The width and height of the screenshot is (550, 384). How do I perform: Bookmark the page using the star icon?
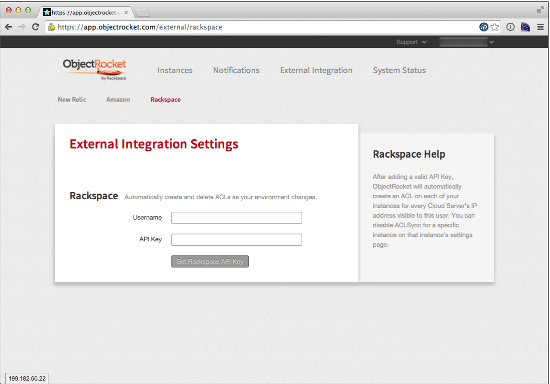(x=495, y=27)
